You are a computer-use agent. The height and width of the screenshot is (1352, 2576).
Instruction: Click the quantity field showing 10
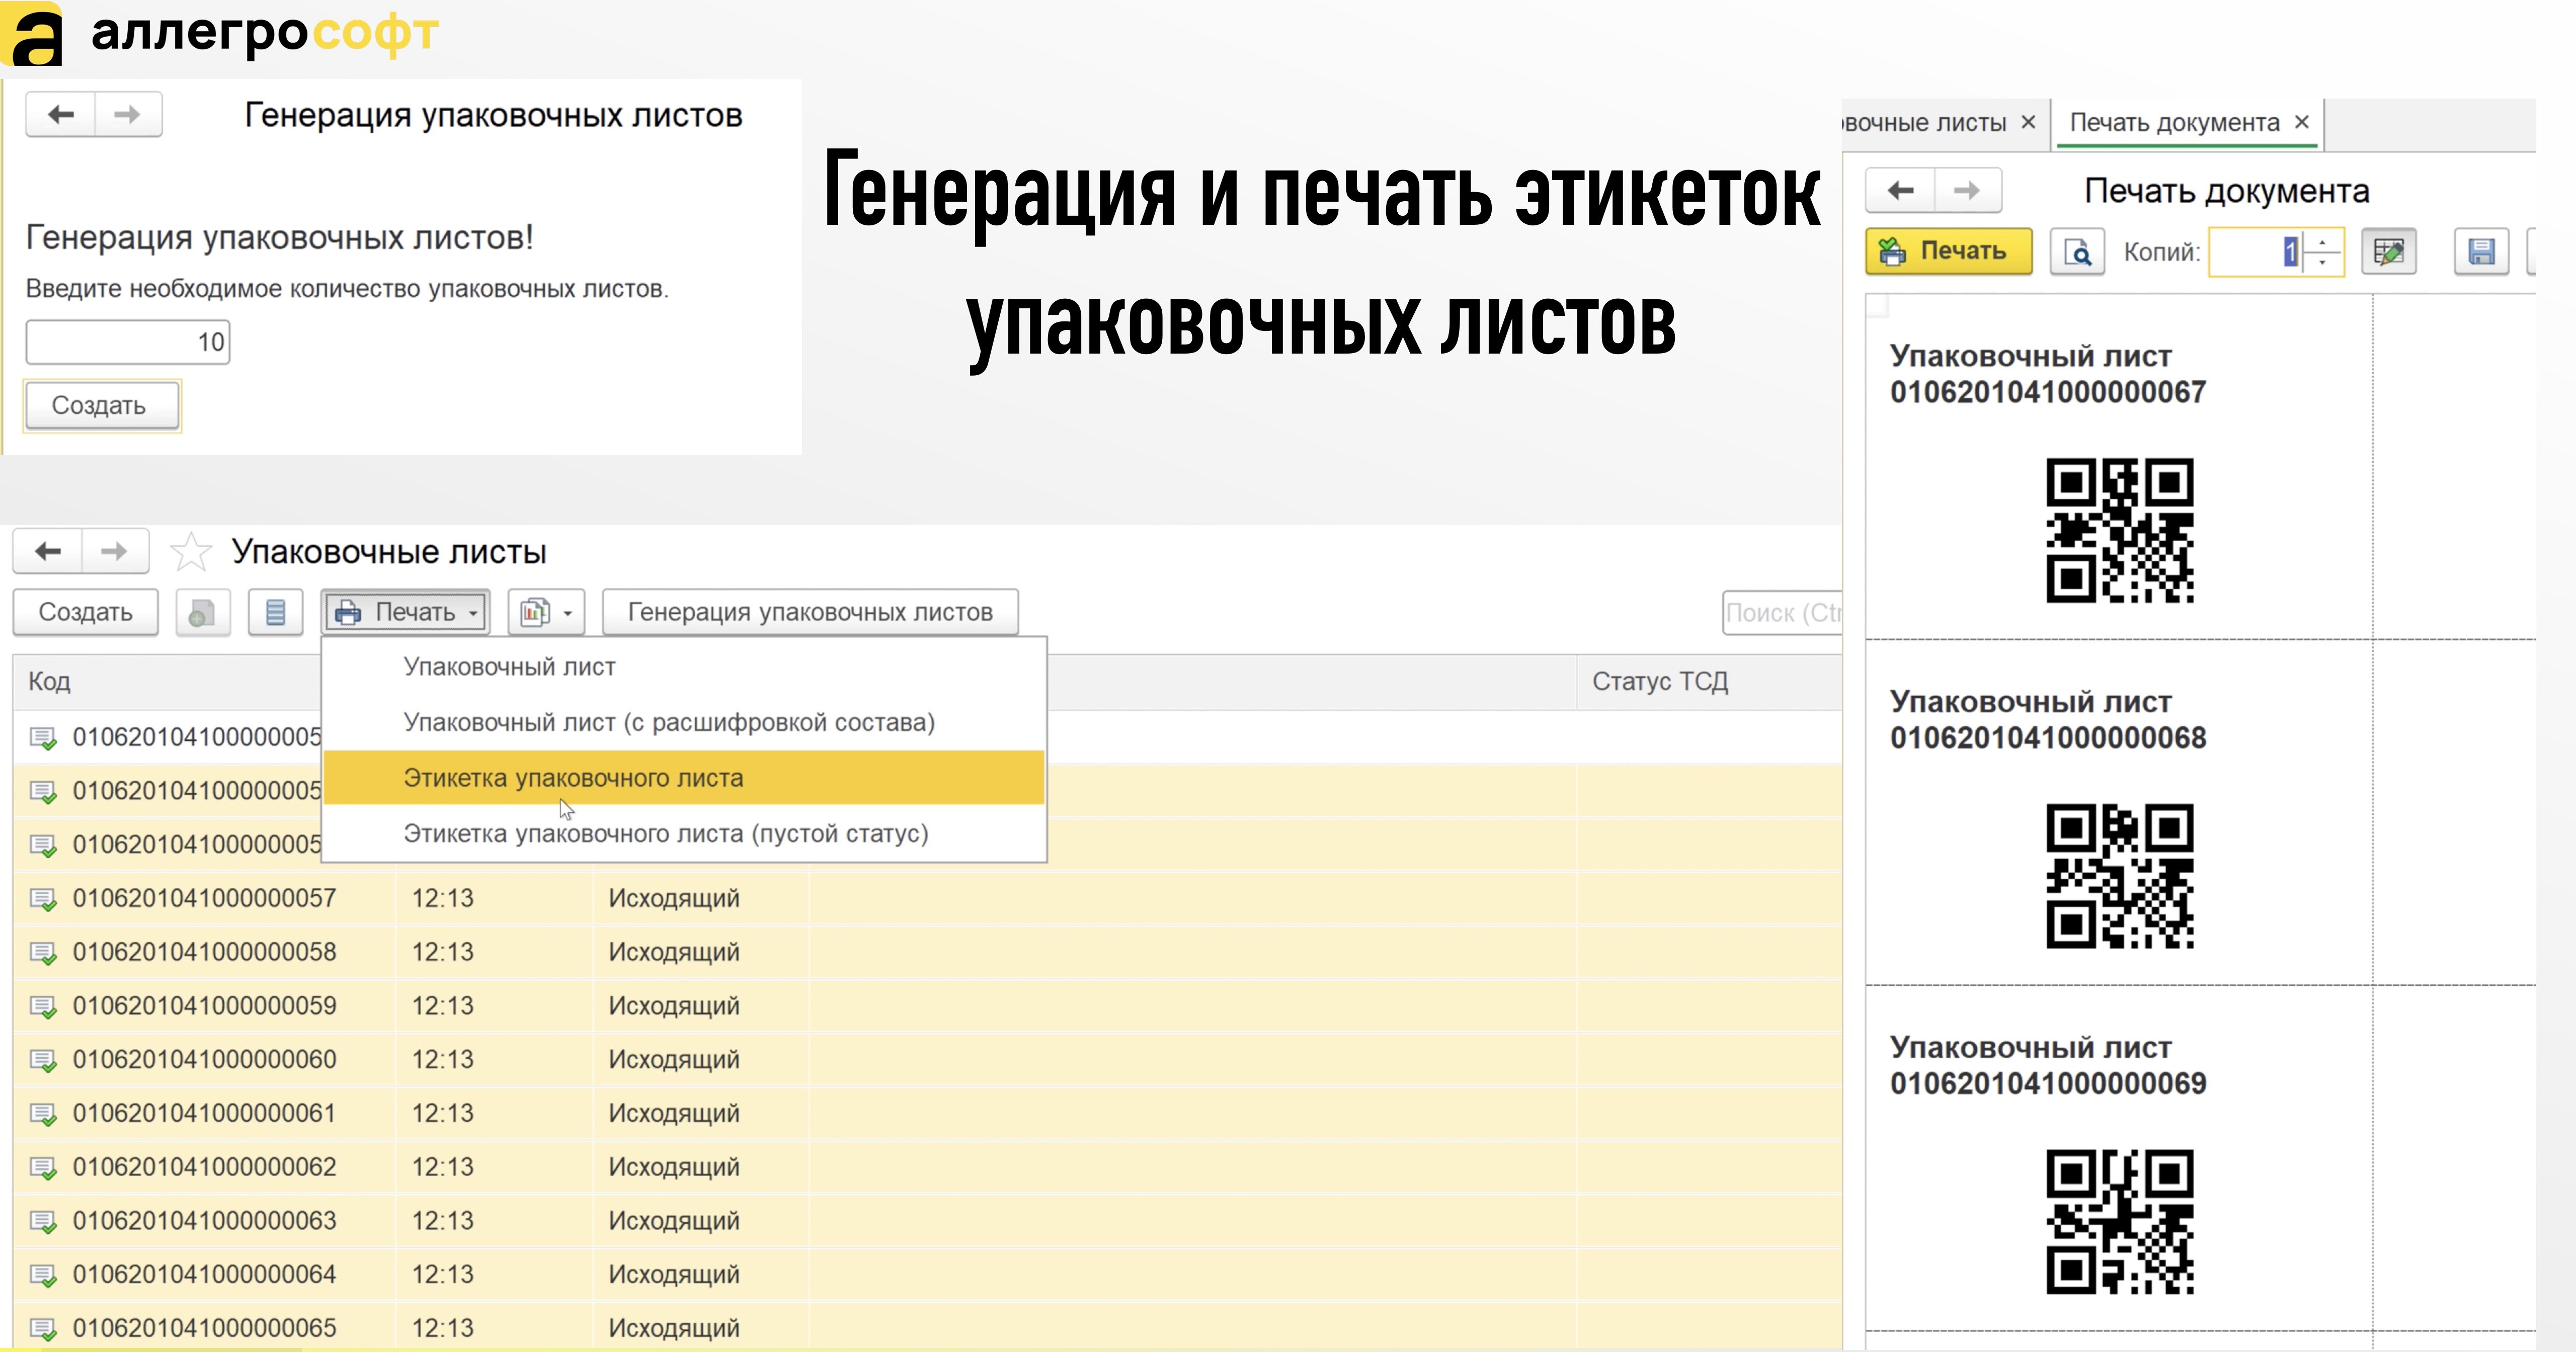tap(128, 342)
